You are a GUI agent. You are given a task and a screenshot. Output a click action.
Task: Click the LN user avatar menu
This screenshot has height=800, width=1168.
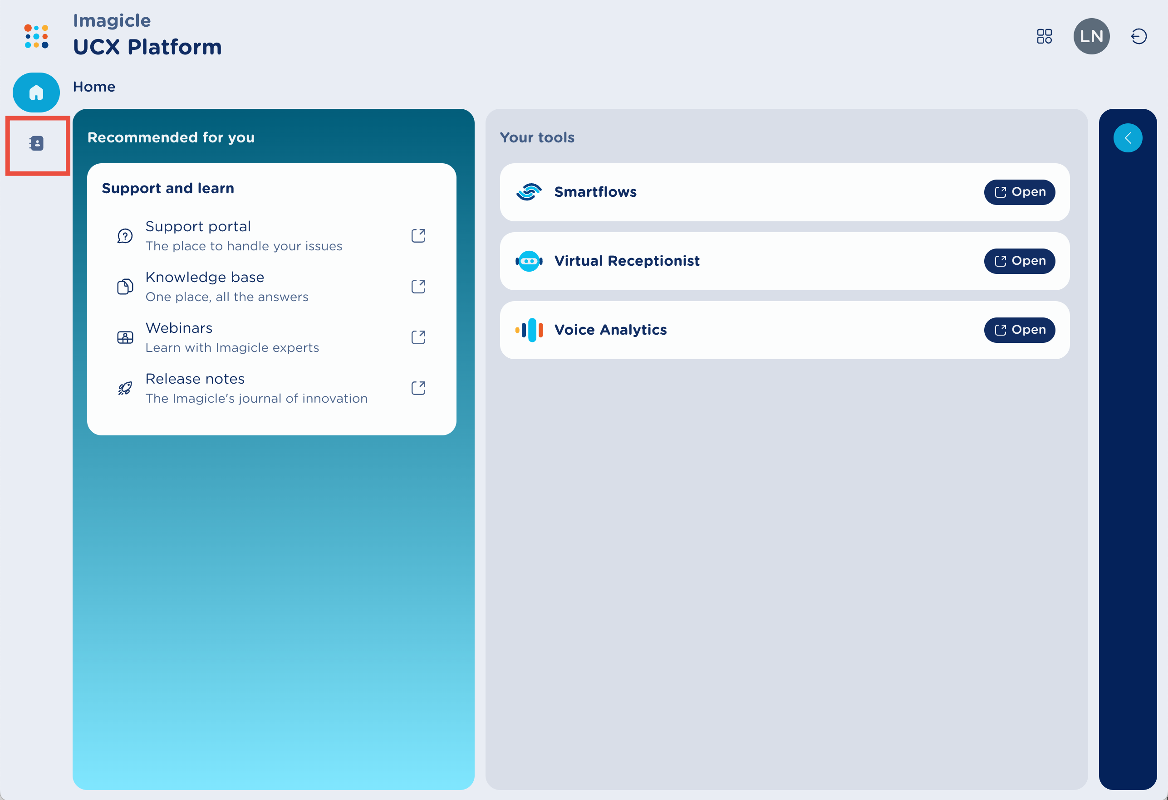pos(1091,36)
